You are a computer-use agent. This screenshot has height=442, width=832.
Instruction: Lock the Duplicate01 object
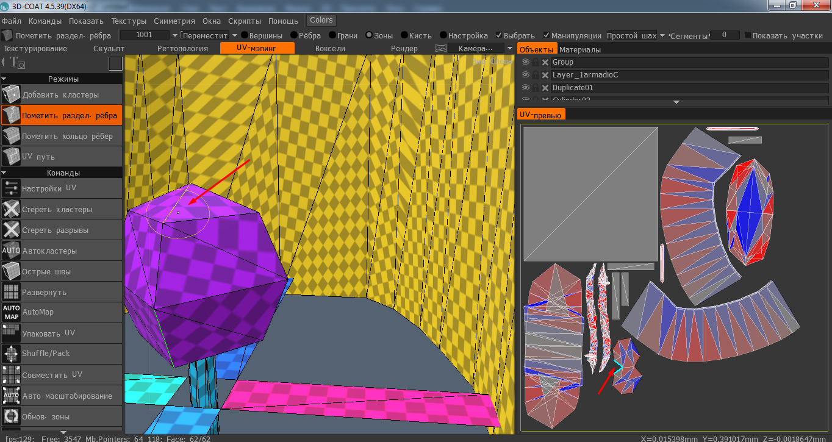(535, 88)
